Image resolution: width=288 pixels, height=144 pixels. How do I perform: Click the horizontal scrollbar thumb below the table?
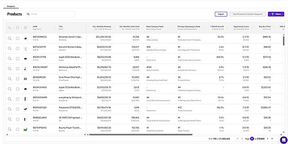coord(141,135)
